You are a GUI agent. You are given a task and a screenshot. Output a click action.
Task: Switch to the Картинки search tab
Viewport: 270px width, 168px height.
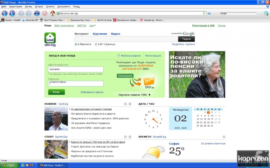[x=100, y=34]
